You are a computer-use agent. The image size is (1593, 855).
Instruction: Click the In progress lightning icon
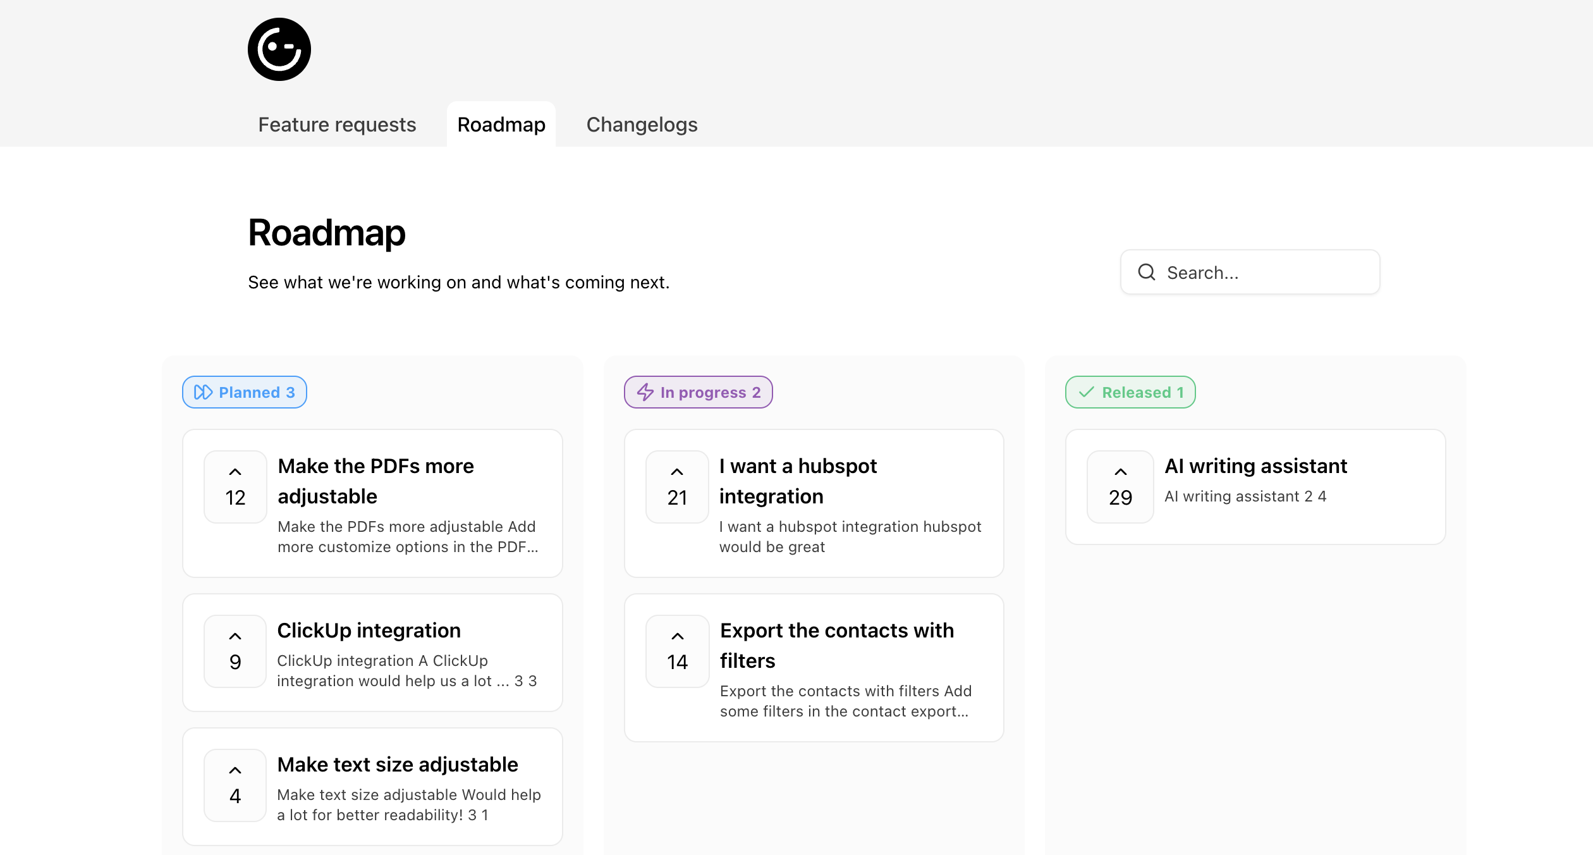pyautogui.click(x=645, y=393)
